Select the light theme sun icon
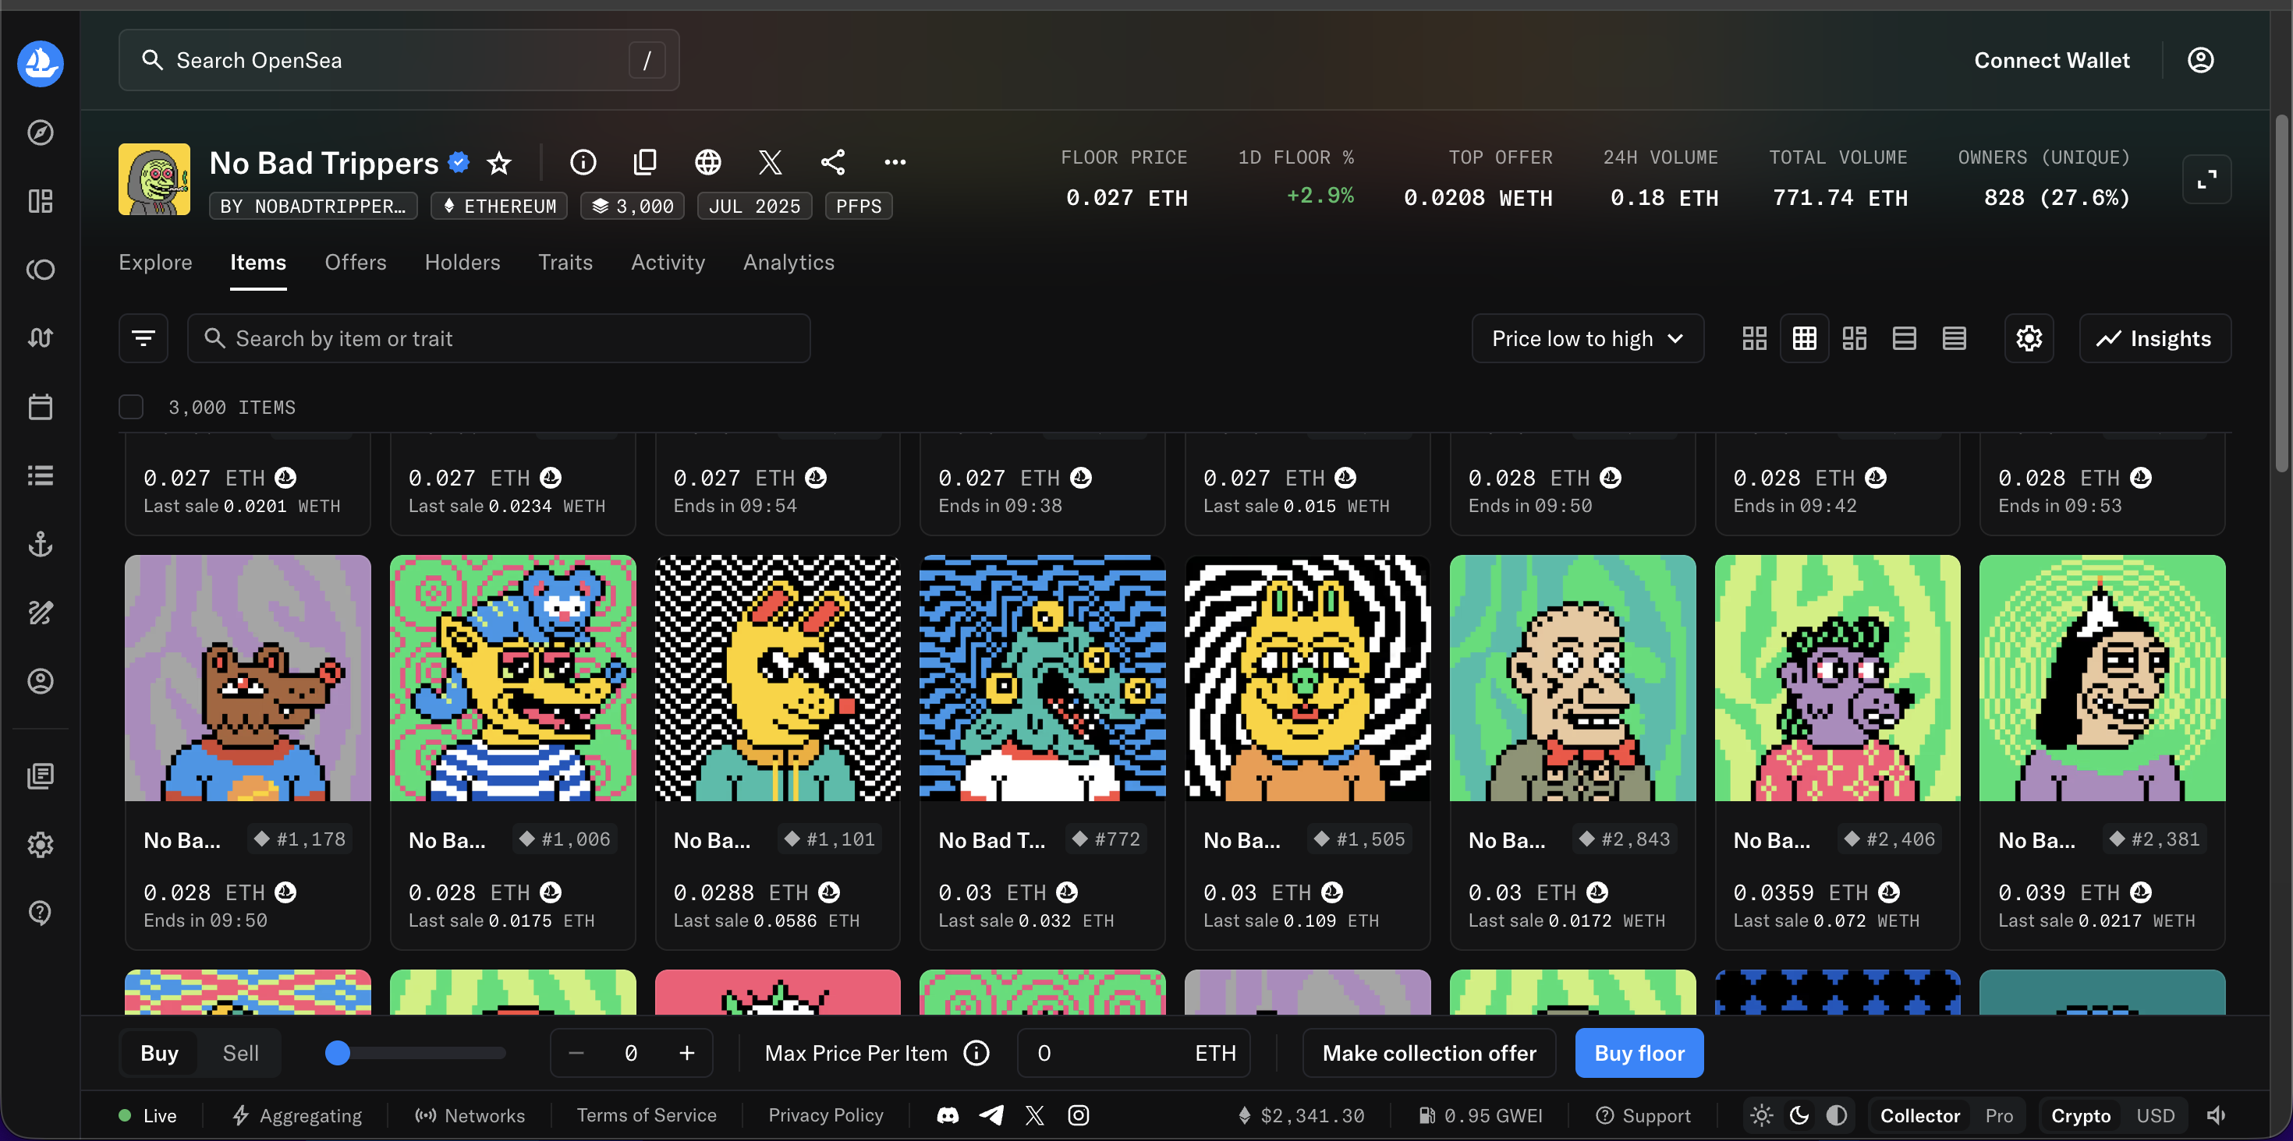 [x=1762, y=1115]
